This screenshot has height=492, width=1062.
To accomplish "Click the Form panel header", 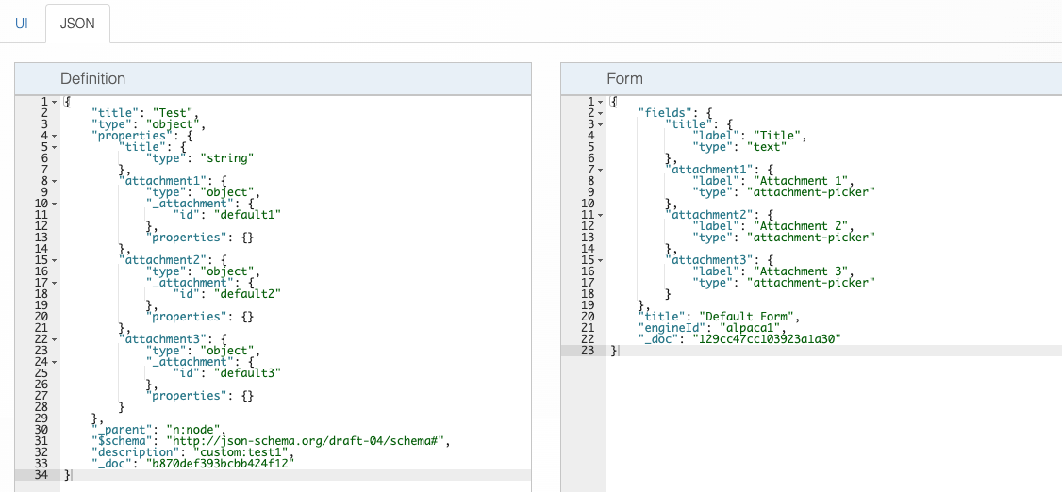I will click(811, 78).
